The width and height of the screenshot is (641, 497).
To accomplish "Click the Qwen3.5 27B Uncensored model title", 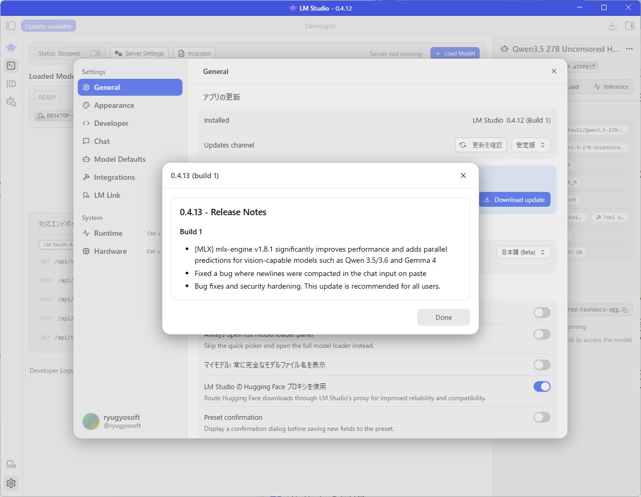I will tap(565, 49).
